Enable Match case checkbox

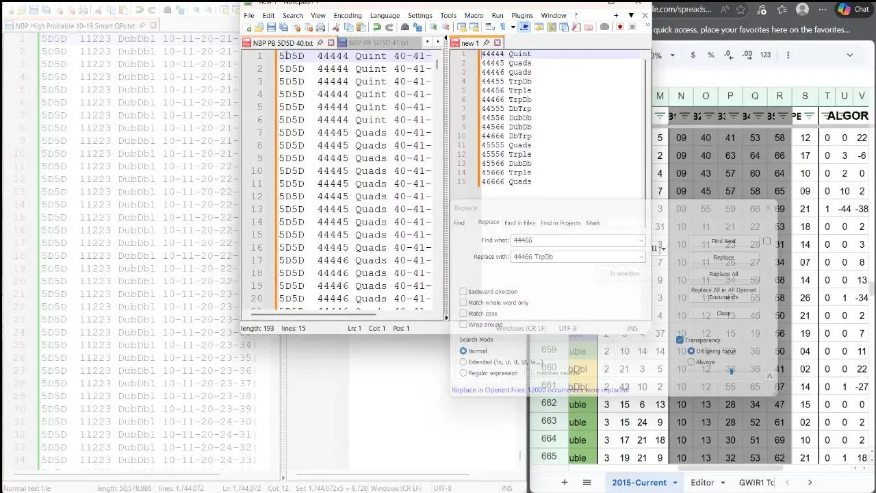pyautogui.click(x=463, y=314)
